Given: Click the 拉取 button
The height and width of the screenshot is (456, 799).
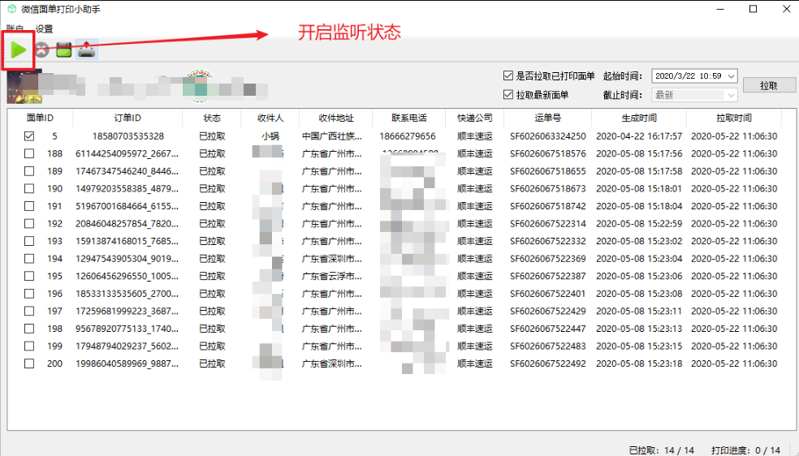Looking at the screenshot, I should (769, 85).
